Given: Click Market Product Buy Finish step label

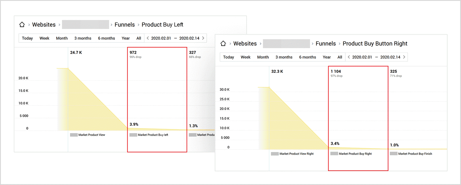Looking at the screenshot, I should 415,154.
